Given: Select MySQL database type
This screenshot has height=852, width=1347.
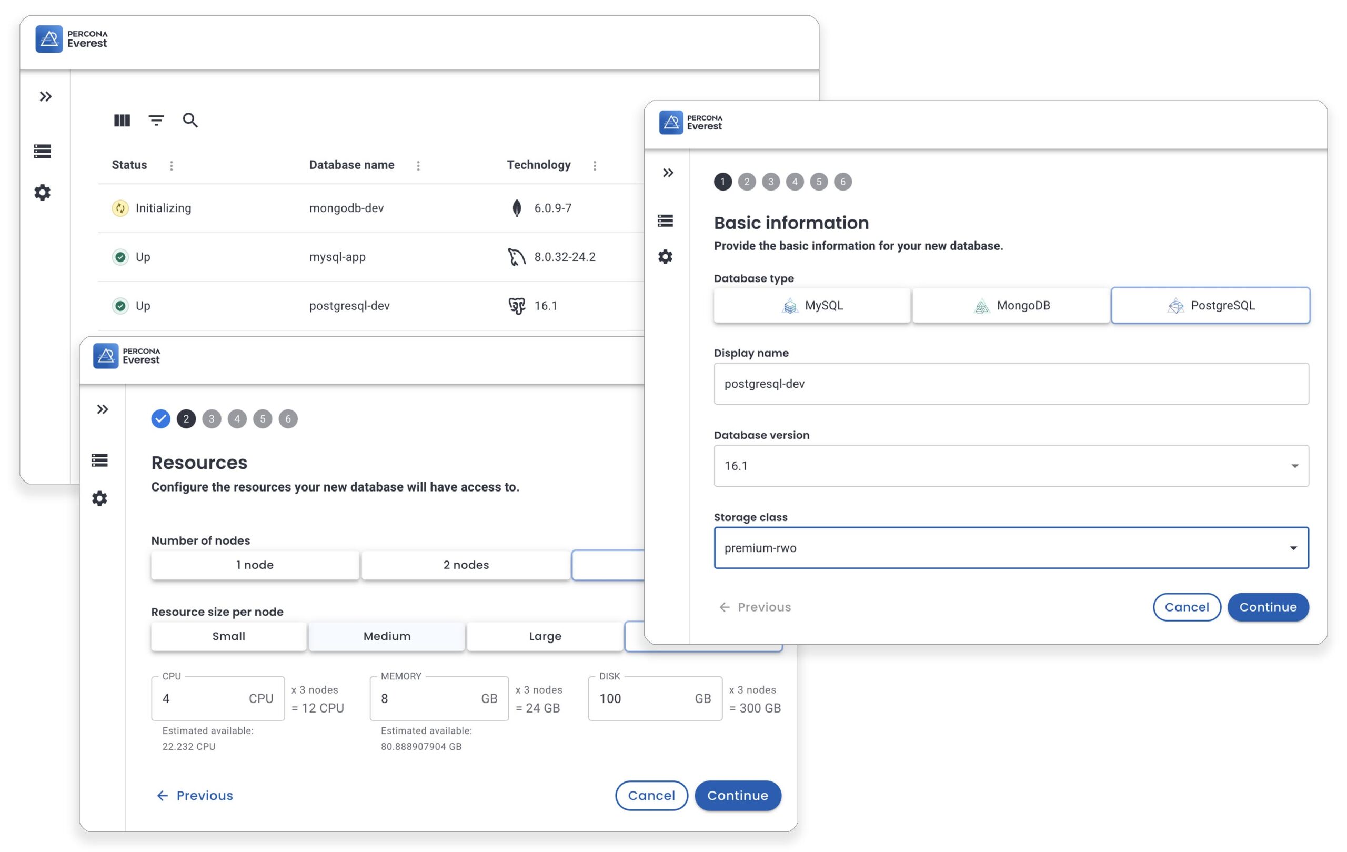Looking at the screenshot, I should coord(812,305).
